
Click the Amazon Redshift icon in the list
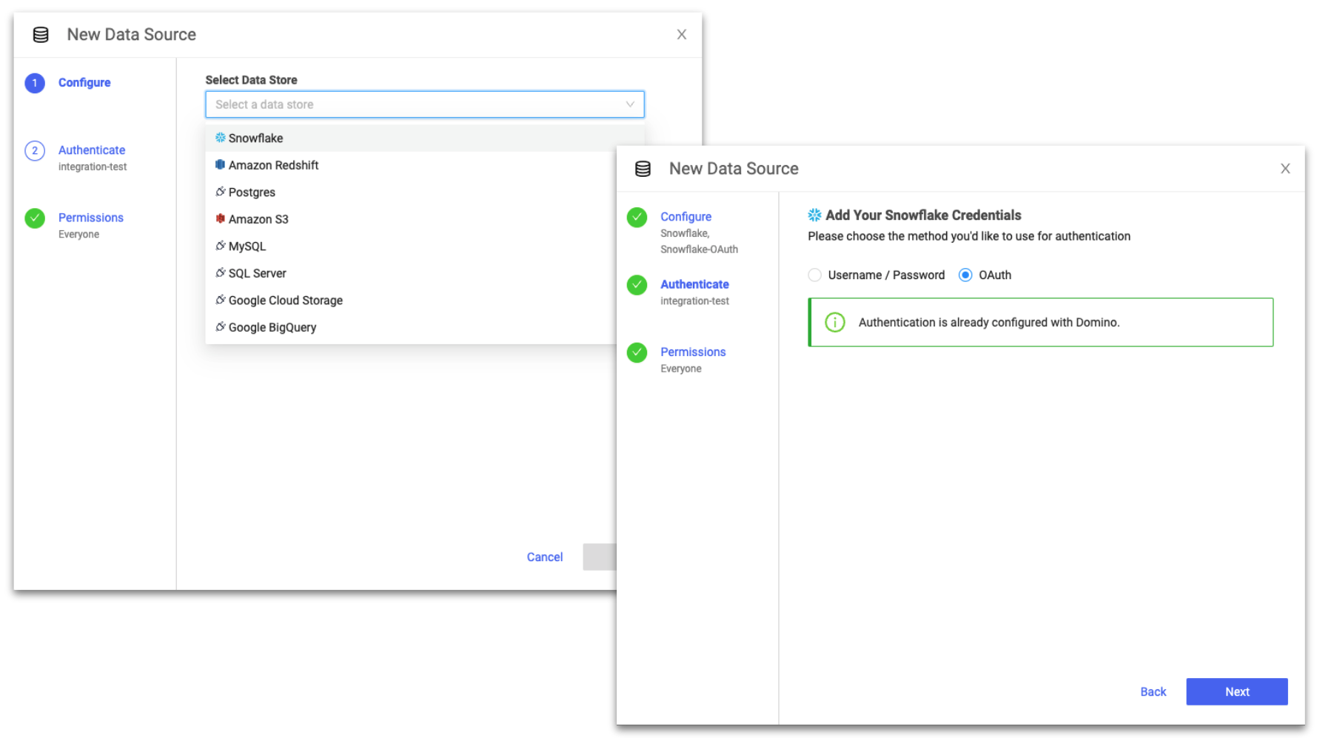(x=220, y=165)
